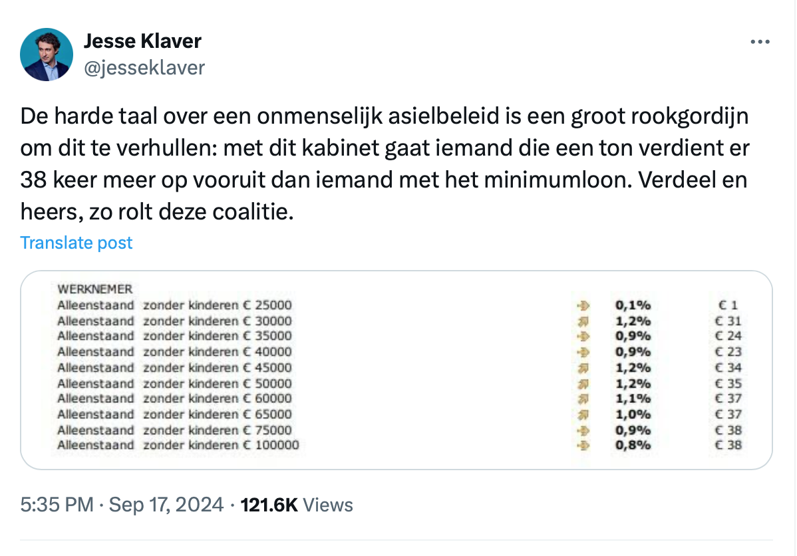Click the € 31 amount beside the € 30000 row
797x556 pixels.
(728, 321)
